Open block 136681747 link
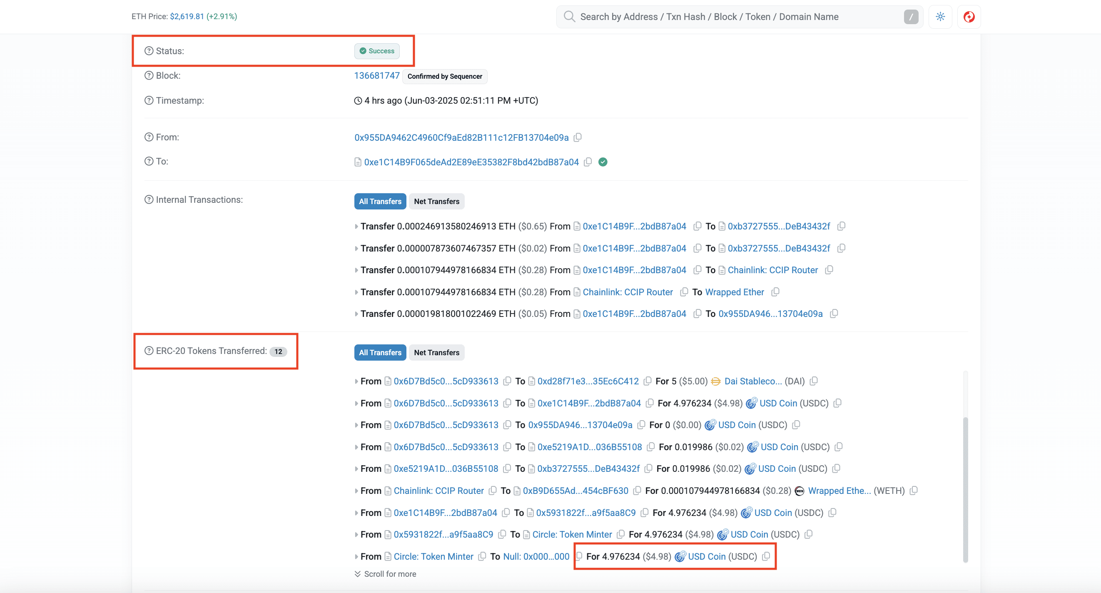Screen dimensions: 1101x593 click(376, 76)
